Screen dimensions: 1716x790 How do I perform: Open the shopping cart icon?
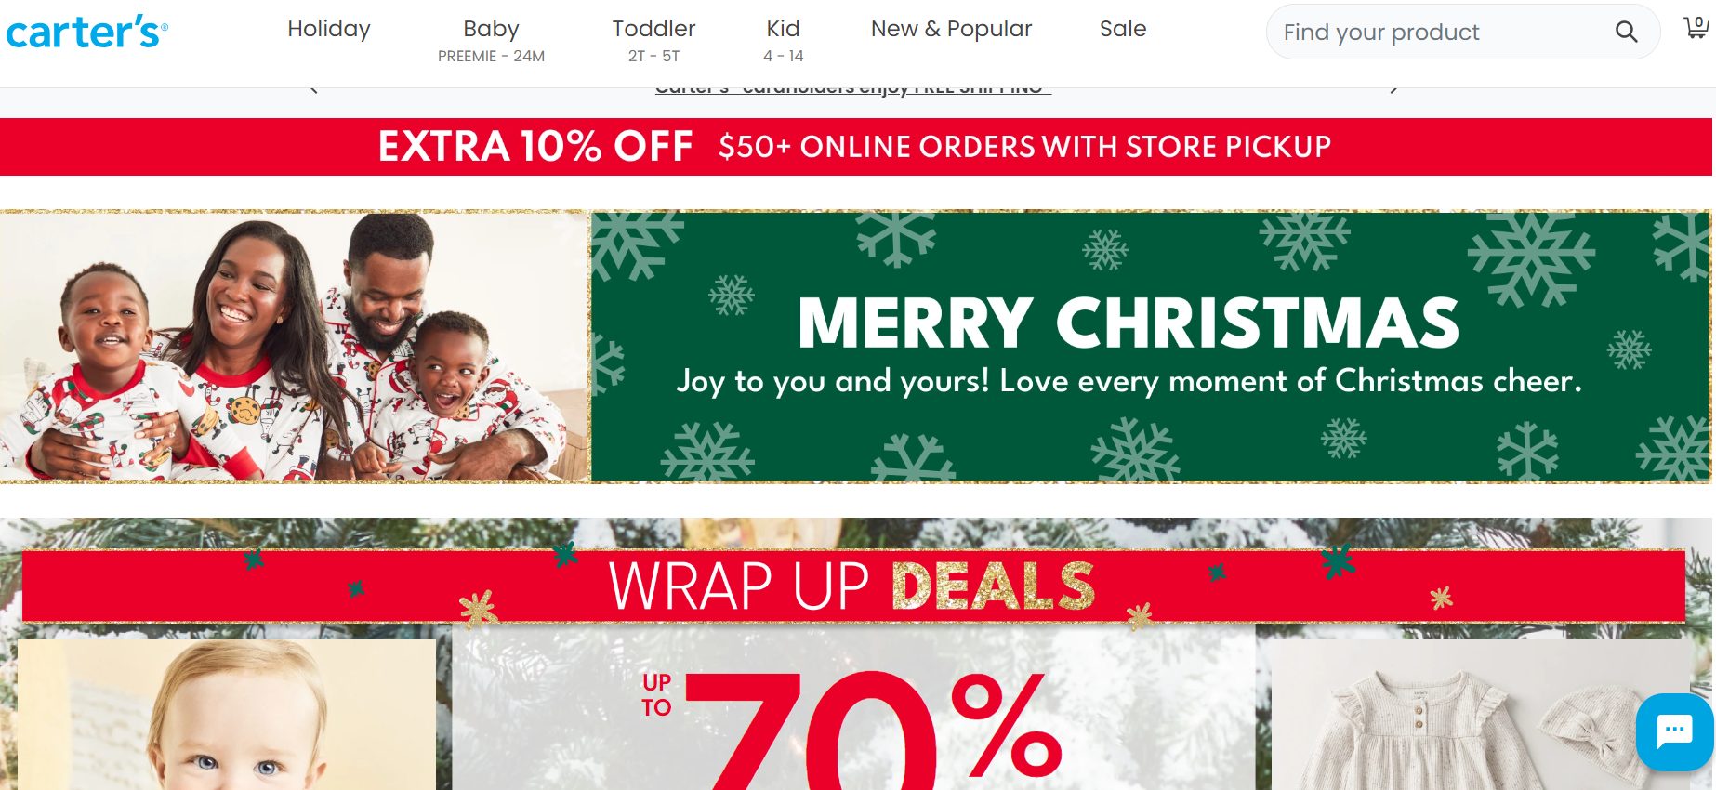pyautogui.click(x=1696, y=28)
